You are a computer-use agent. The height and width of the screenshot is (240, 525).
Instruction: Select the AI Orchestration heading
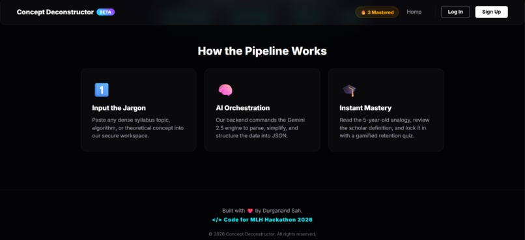(x=243, y=108)
